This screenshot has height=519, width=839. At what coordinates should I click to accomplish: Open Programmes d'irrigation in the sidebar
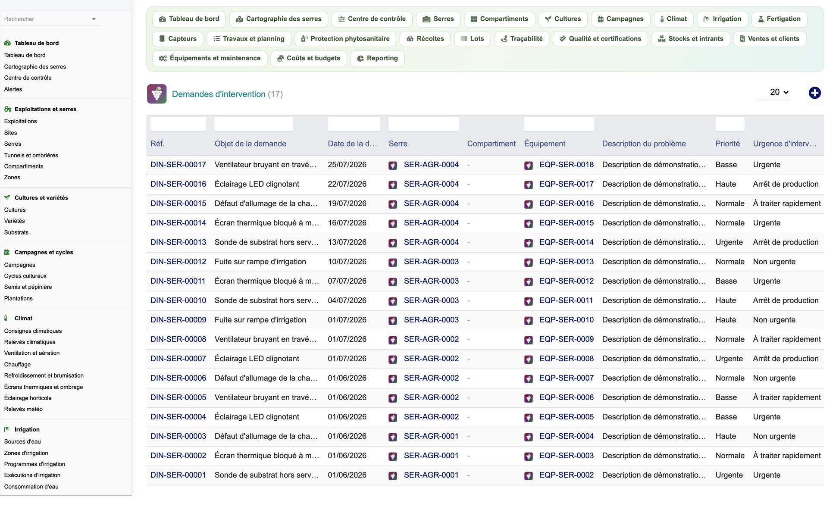point(34,464)
